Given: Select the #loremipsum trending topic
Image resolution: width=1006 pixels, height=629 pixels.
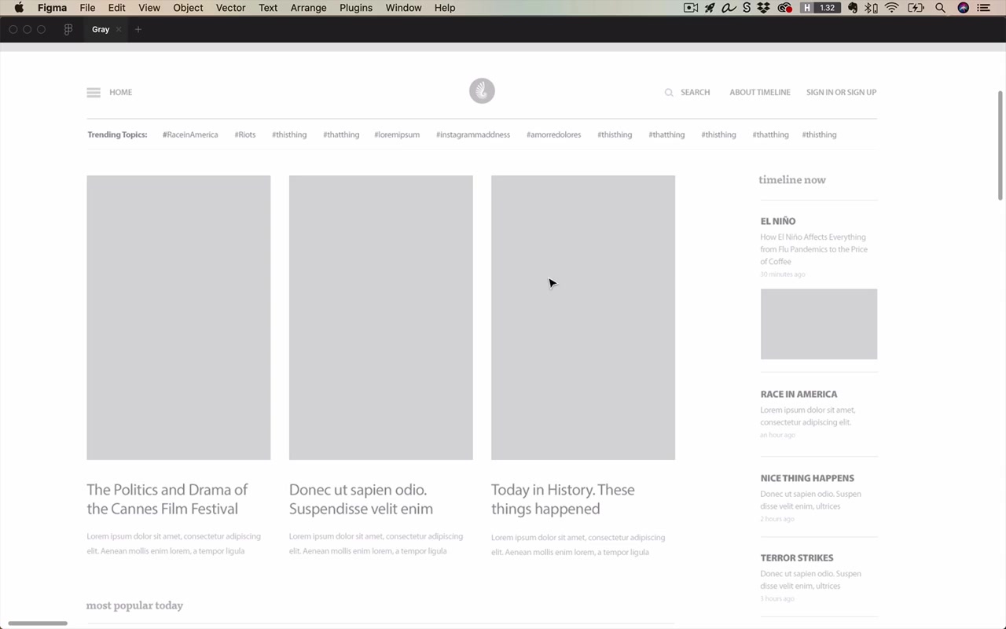Looking at the screenshot, I should point(397,134).
